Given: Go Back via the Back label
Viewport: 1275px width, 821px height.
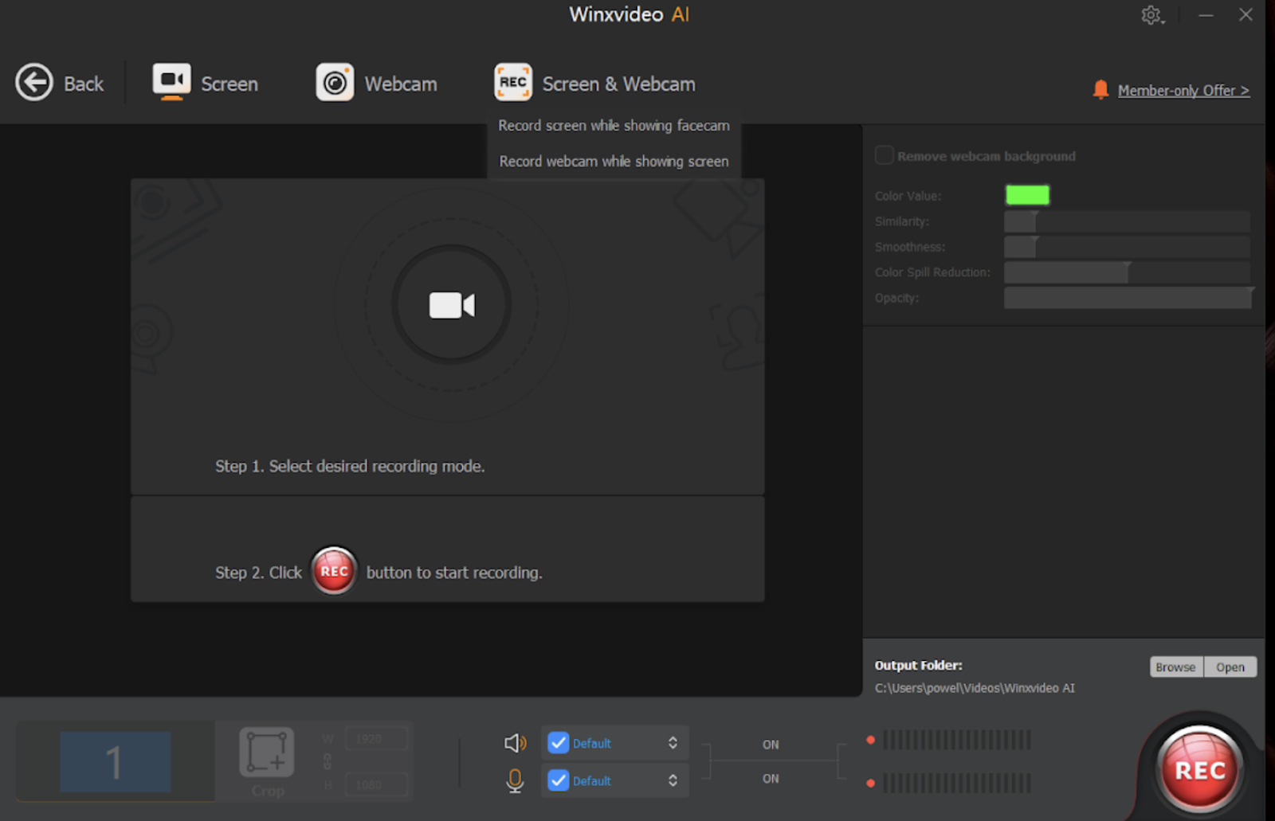Looking at the screenshot, I should [x=84, y=84].
